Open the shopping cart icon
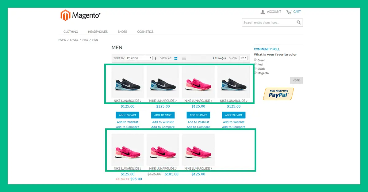 click(x=289, y=12)
